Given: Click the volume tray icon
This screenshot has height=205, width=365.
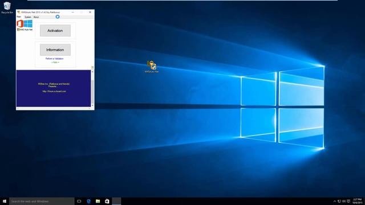Looking at the screenshot, I should click(344, 201).
